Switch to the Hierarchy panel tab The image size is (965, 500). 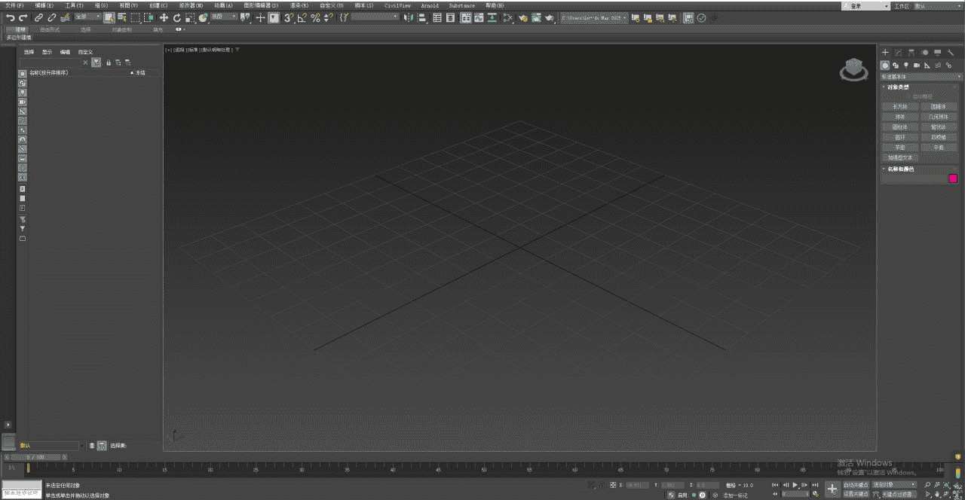click(x=911, y=52)
